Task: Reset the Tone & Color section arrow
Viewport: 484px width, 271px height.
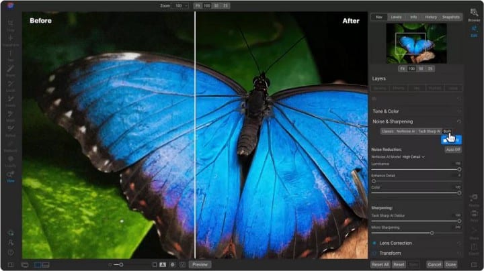Action: coord(459,111)
